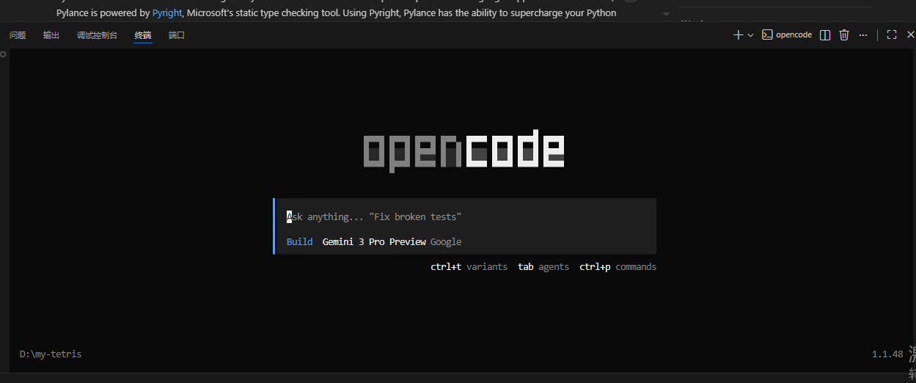The height and width of the screenshot is (383, 916).
Task: Click the D:\my-tetris path text
Action: (x=51, y=354)
